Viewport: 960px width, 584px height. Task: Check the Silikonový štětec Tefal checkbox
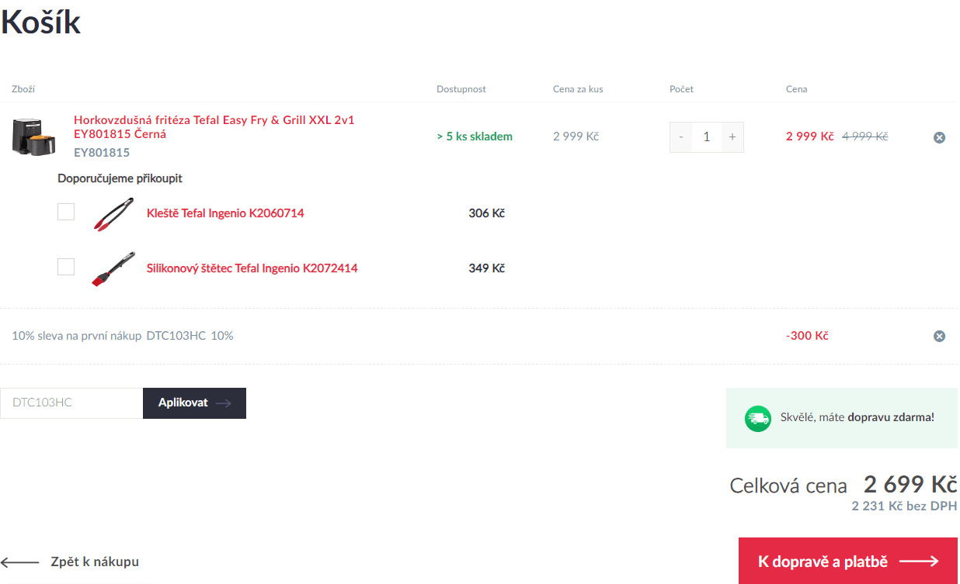66,267
